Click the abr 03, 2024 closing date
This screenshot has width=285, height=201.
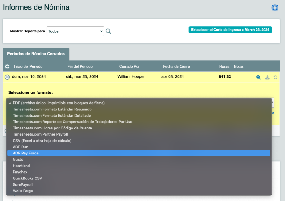pos(173,77)
